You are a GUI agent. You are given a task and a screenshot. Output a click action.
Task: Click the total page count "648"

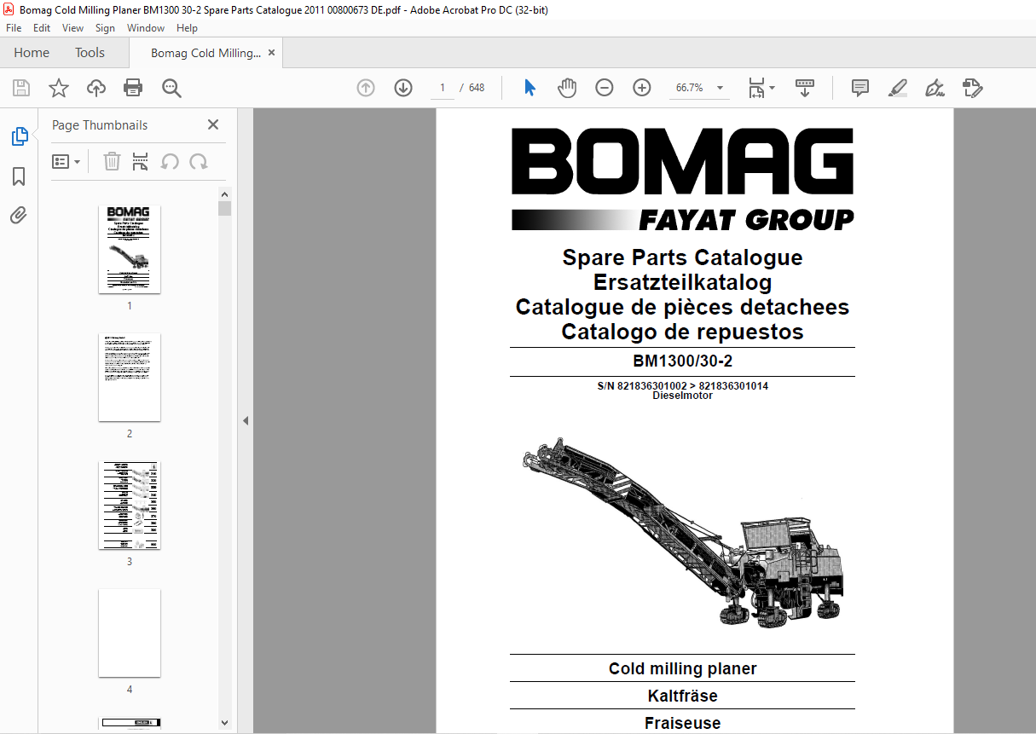[476, 88]
